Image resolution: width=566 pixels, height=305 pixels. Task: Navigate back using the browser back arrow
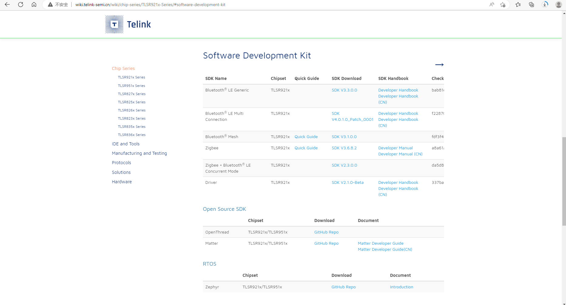tap(7, 5)
